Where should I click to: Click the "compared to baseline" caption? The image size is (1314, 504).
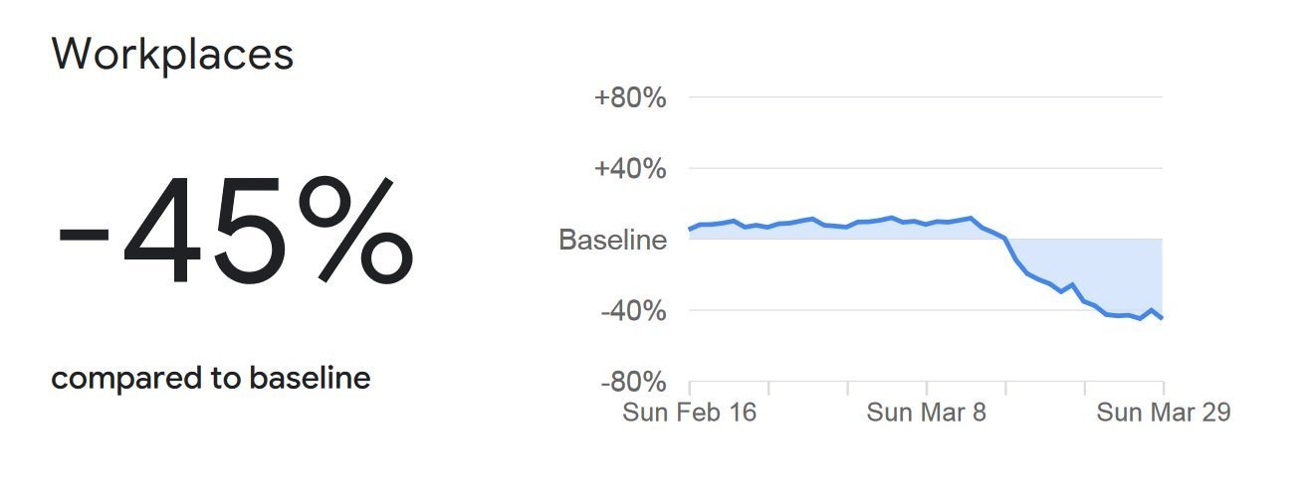coord(210,379)
